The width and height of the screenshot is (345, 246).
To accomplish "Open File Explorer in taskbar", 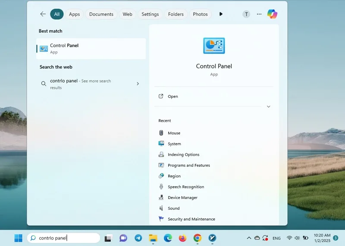I will point(153,238).
